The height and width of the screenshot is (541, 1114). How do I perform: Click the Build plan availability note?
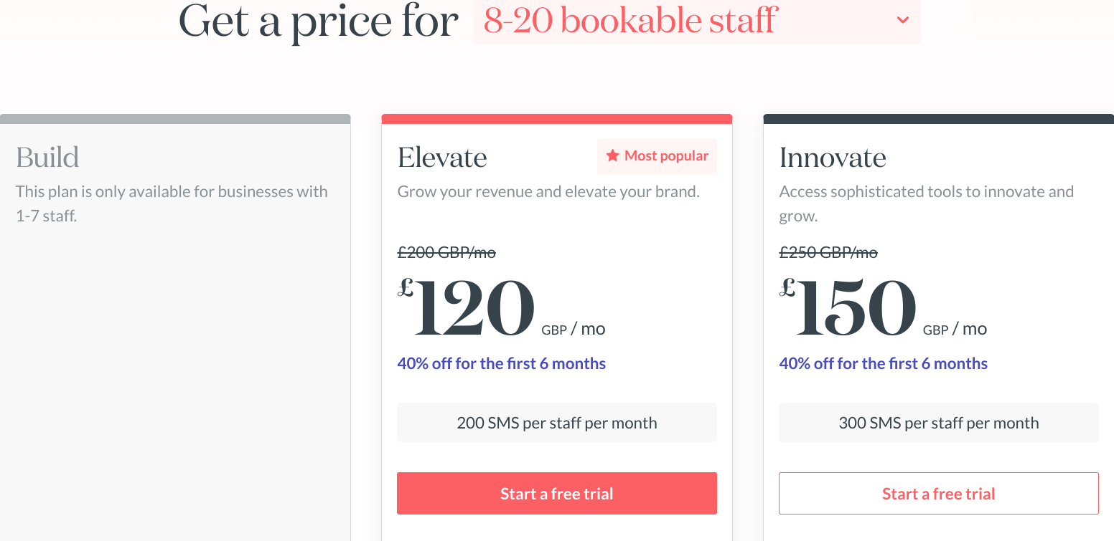(172, 203)
